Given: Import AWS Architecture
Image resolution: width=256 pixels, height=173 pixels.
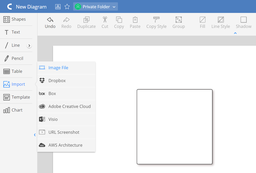Looking at the screenshot, I should pyautogui.click(x=66, y=145).
